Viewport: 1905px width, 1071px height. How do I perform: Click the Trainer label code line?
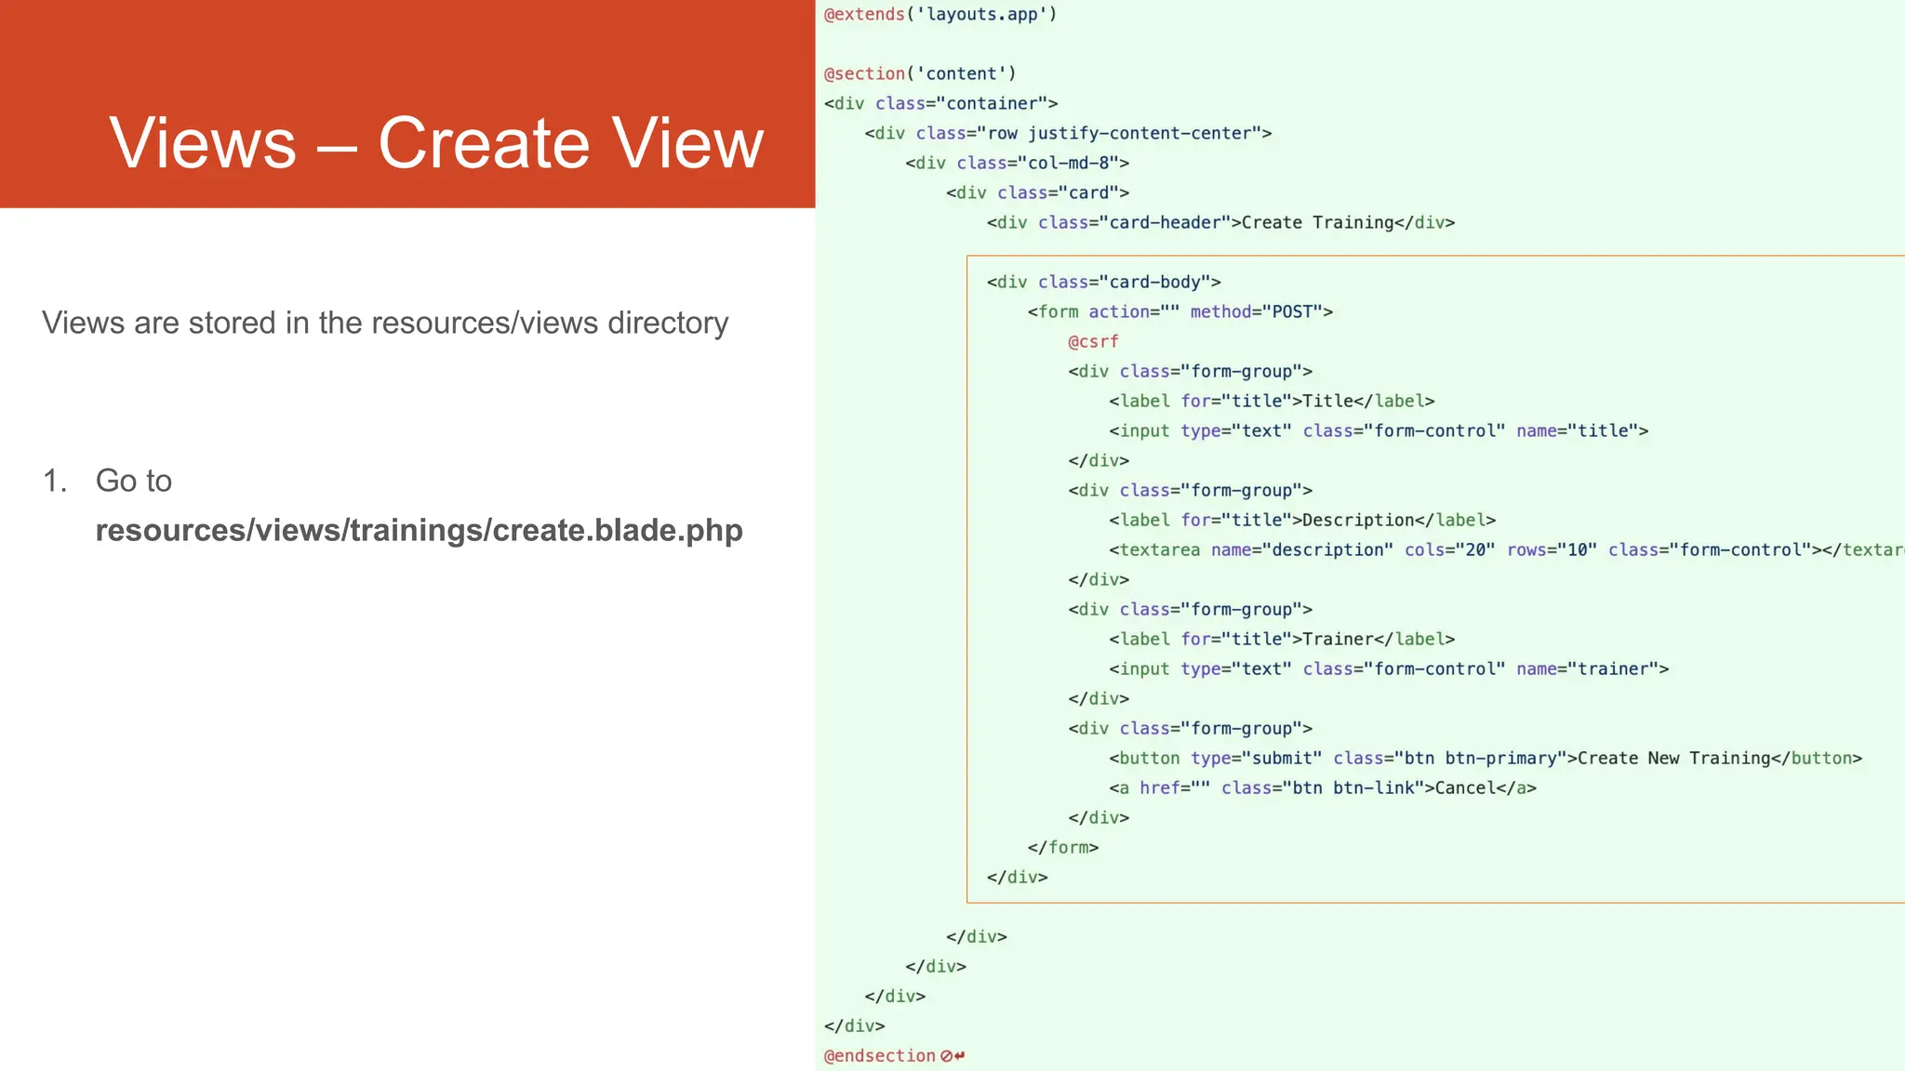click(x=1282, y=639)
